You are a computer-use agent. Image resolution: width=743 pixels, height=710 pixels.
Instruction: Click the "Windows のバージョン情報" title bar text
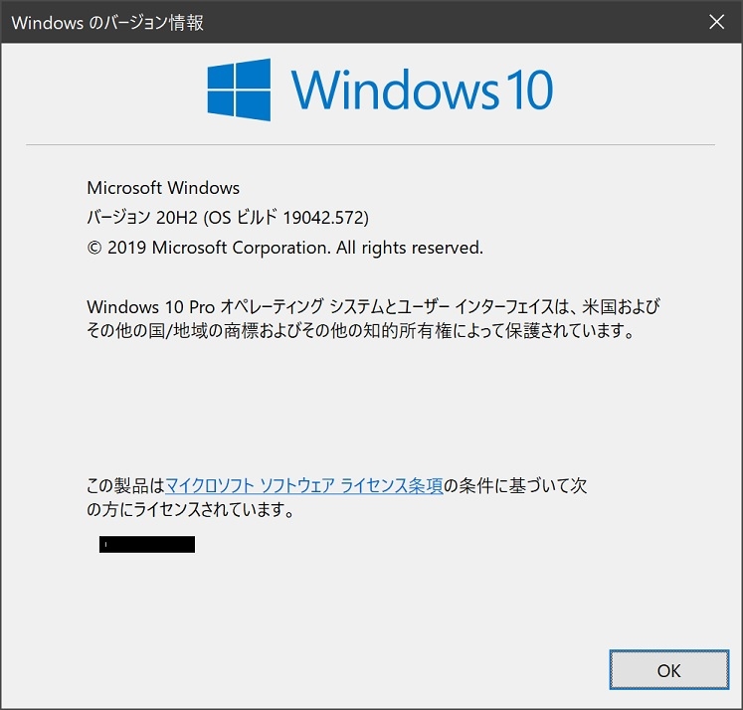coord(104,22)
